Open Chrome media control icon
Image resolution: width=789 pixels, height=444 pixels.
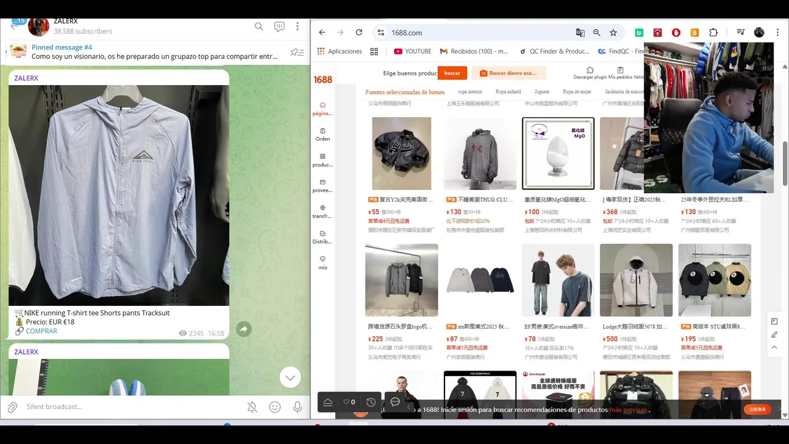point(740,33)
